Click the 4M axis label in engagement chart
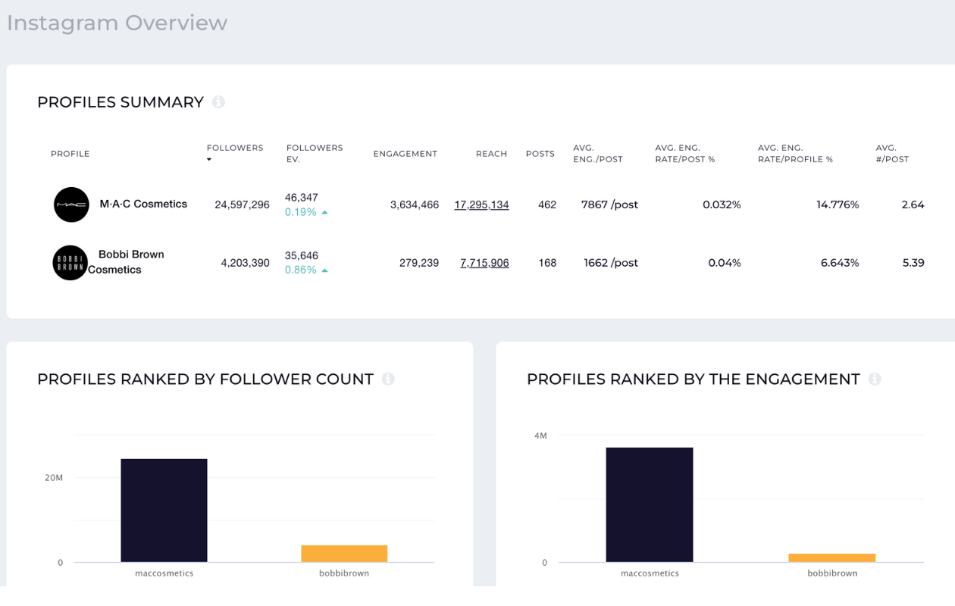Image resolution: width=955 pixels, height=606 pixels. 540,436
